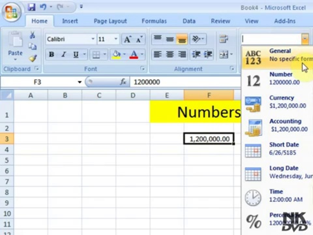313x235 pixels.
Task: Increase indent of cell contents
Action: (x=208, y=55)
